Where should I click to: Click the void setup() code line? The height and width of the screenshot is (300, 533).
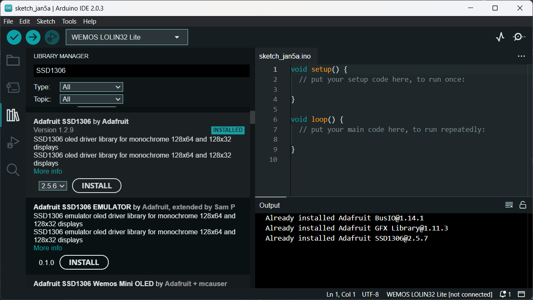pyautogui.click(x=319, y=70)
